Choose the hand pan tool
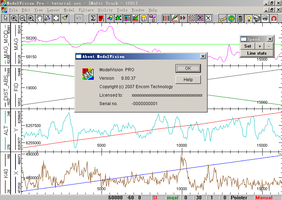 point(39,18)
